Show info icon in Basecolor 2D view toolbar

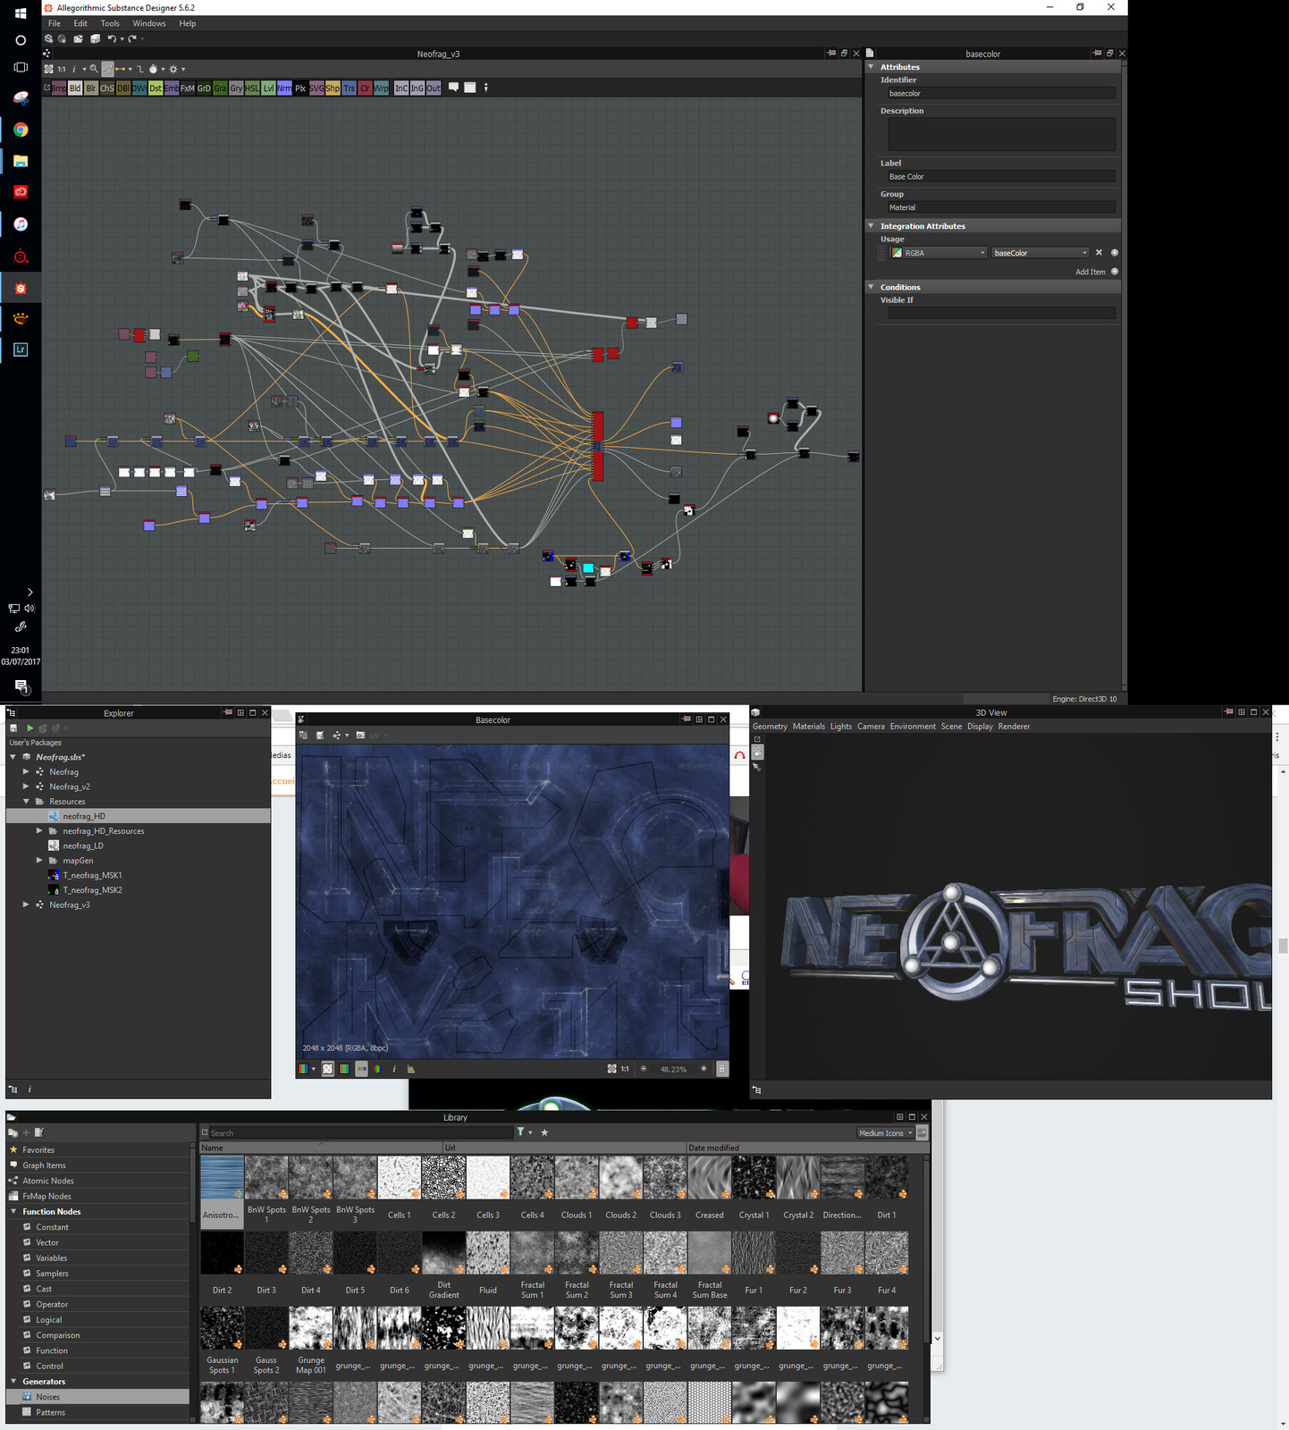(394, 1069)
